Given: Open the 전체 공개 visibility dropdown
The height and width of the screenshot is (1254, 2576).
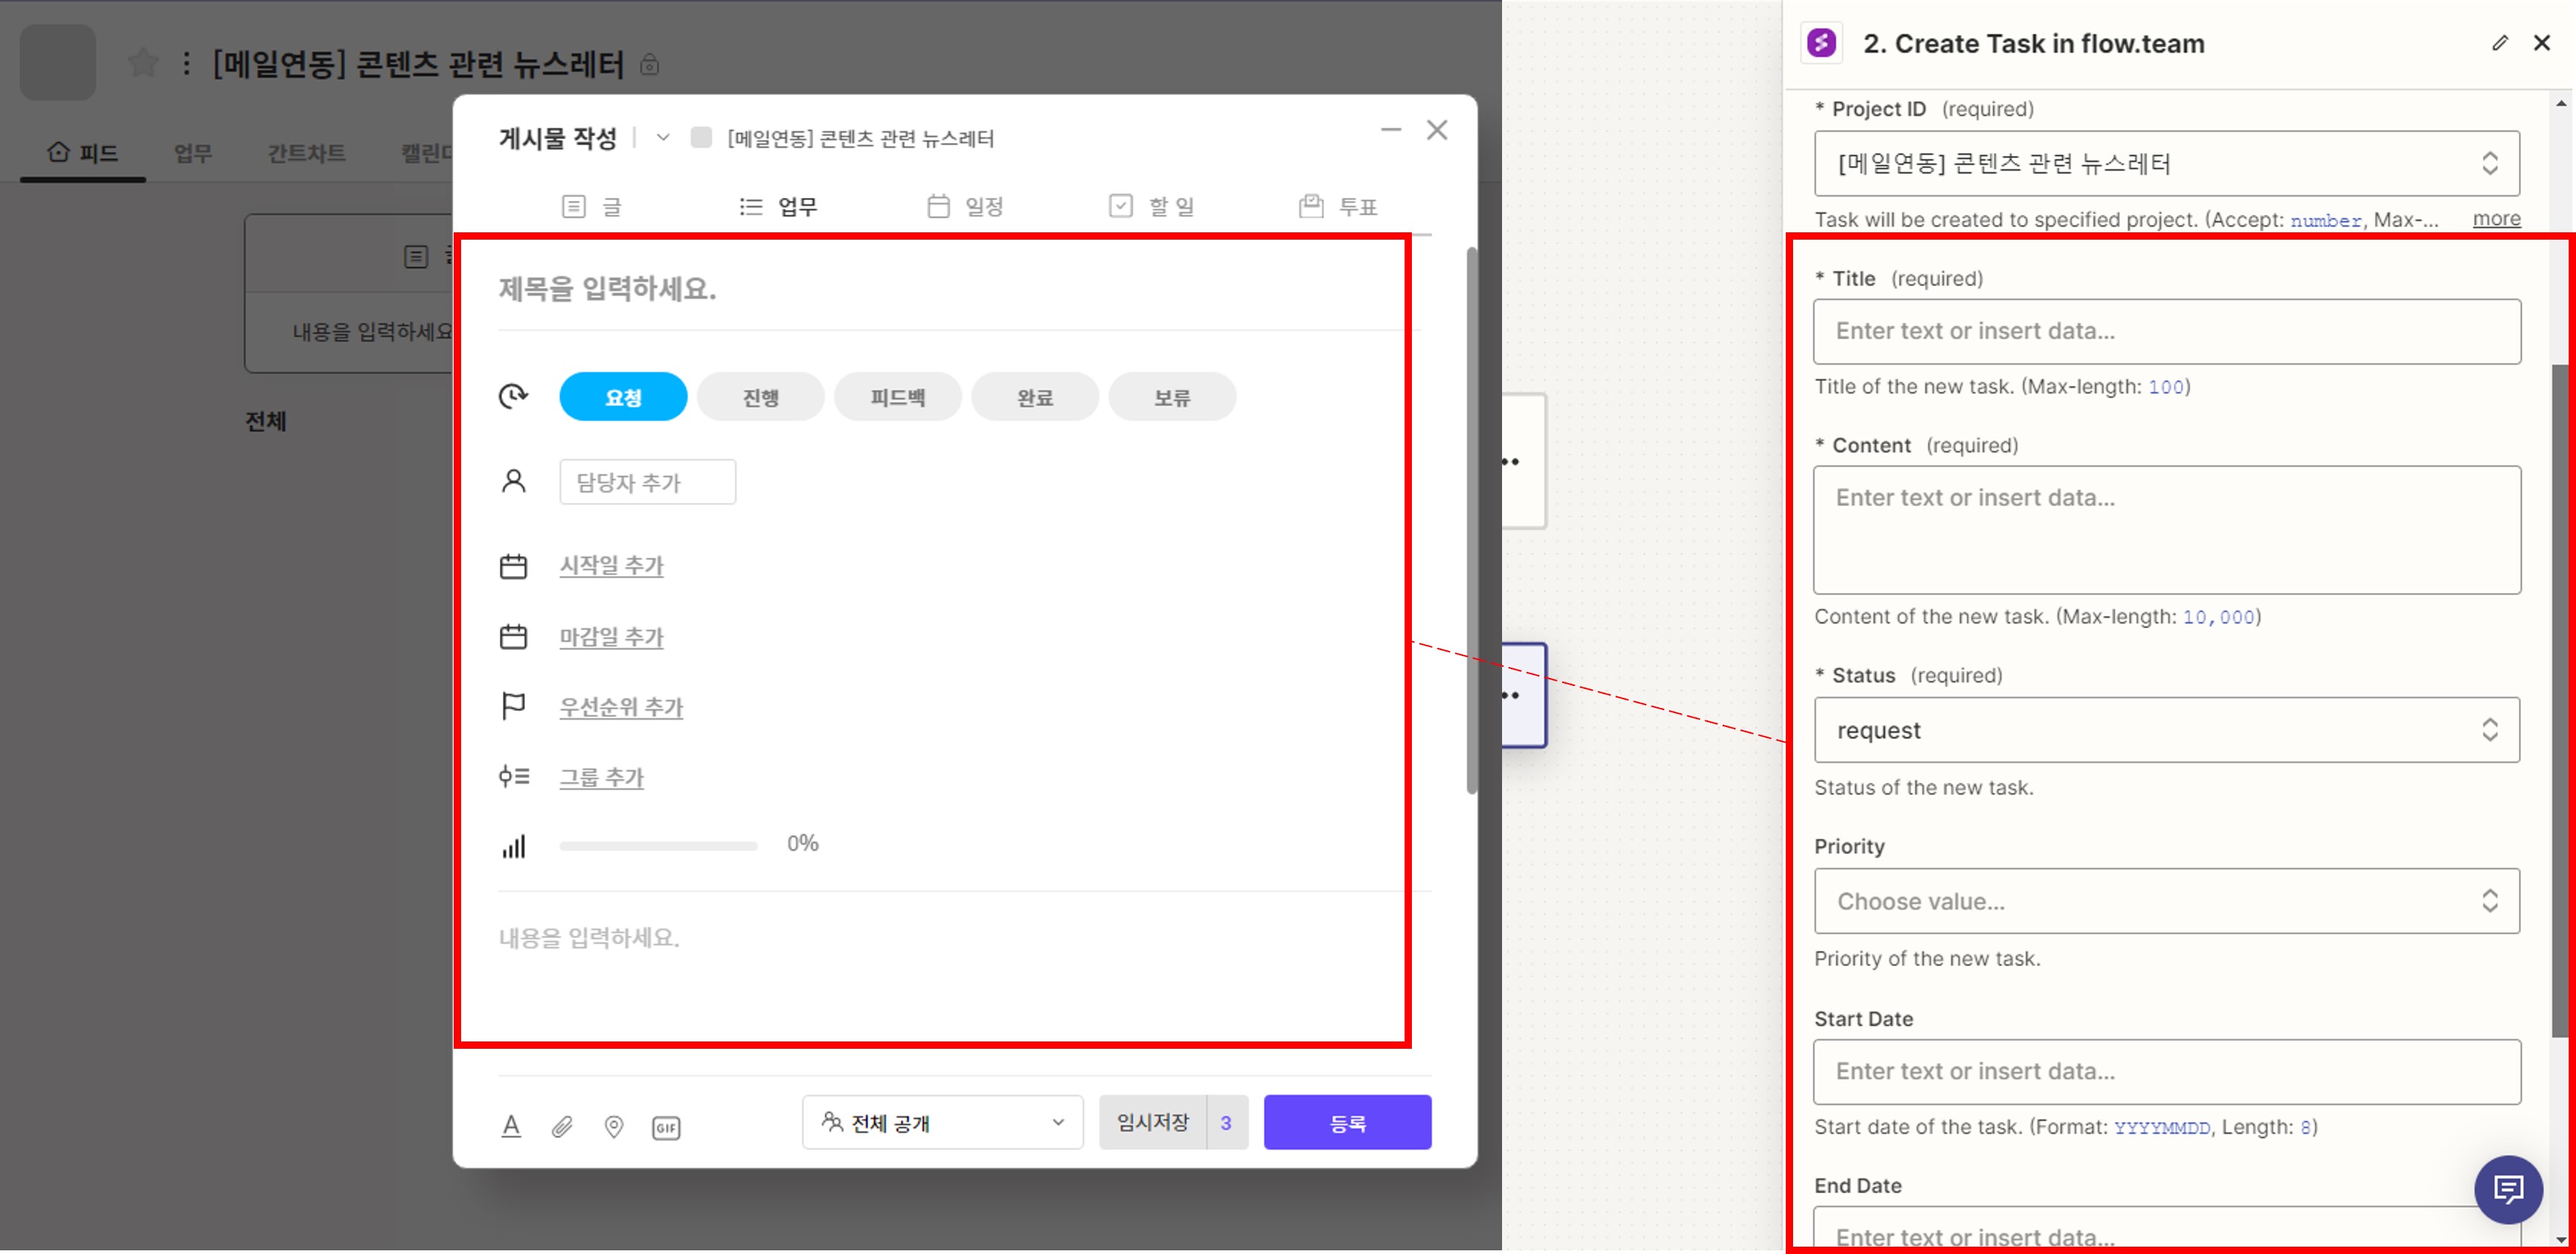Looking at the screenshot, I should [x=942, y=1122].
